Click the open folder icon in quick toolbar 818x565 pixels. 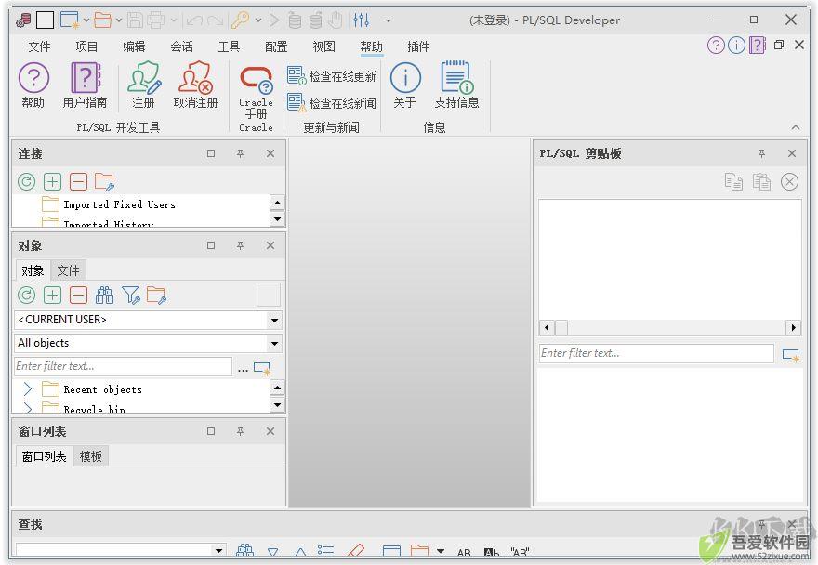[x=102, y=20]
